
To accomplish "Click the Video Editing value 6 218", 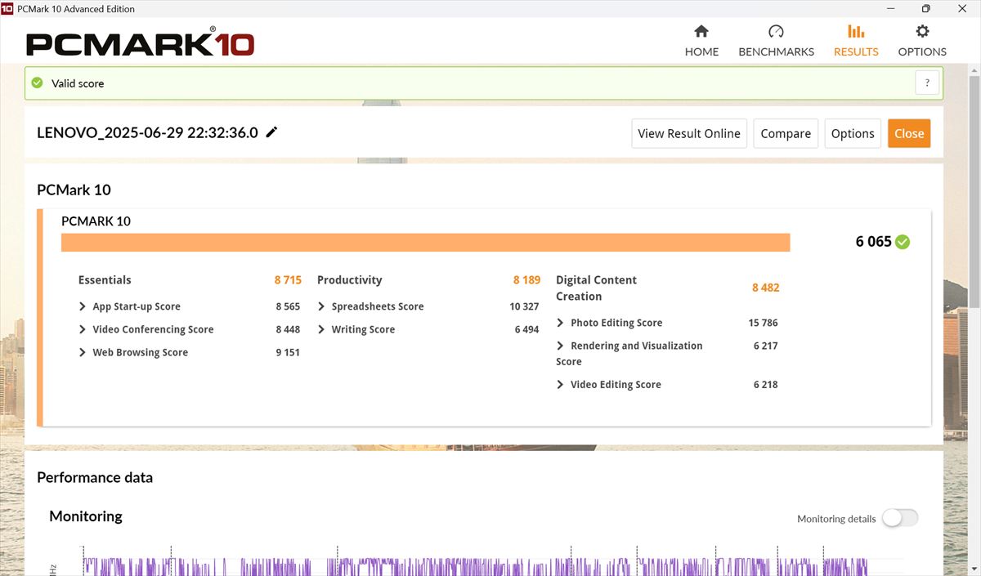I will pos(765,384).
